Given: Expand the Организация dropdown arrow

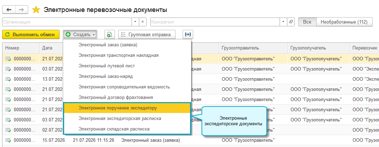Looking at the screenshot, I should (x=135, y=22).
